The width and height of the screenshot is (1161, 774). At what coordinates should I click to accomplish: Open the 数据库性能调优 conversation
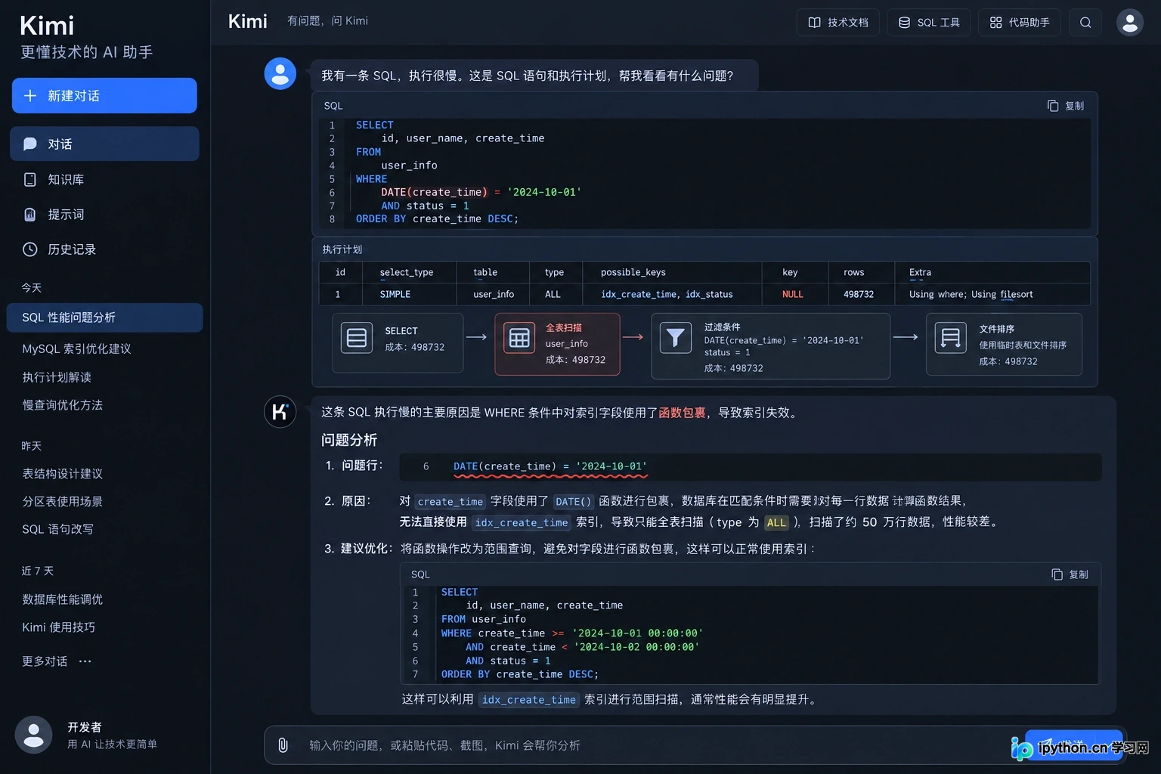click(63, 599)
